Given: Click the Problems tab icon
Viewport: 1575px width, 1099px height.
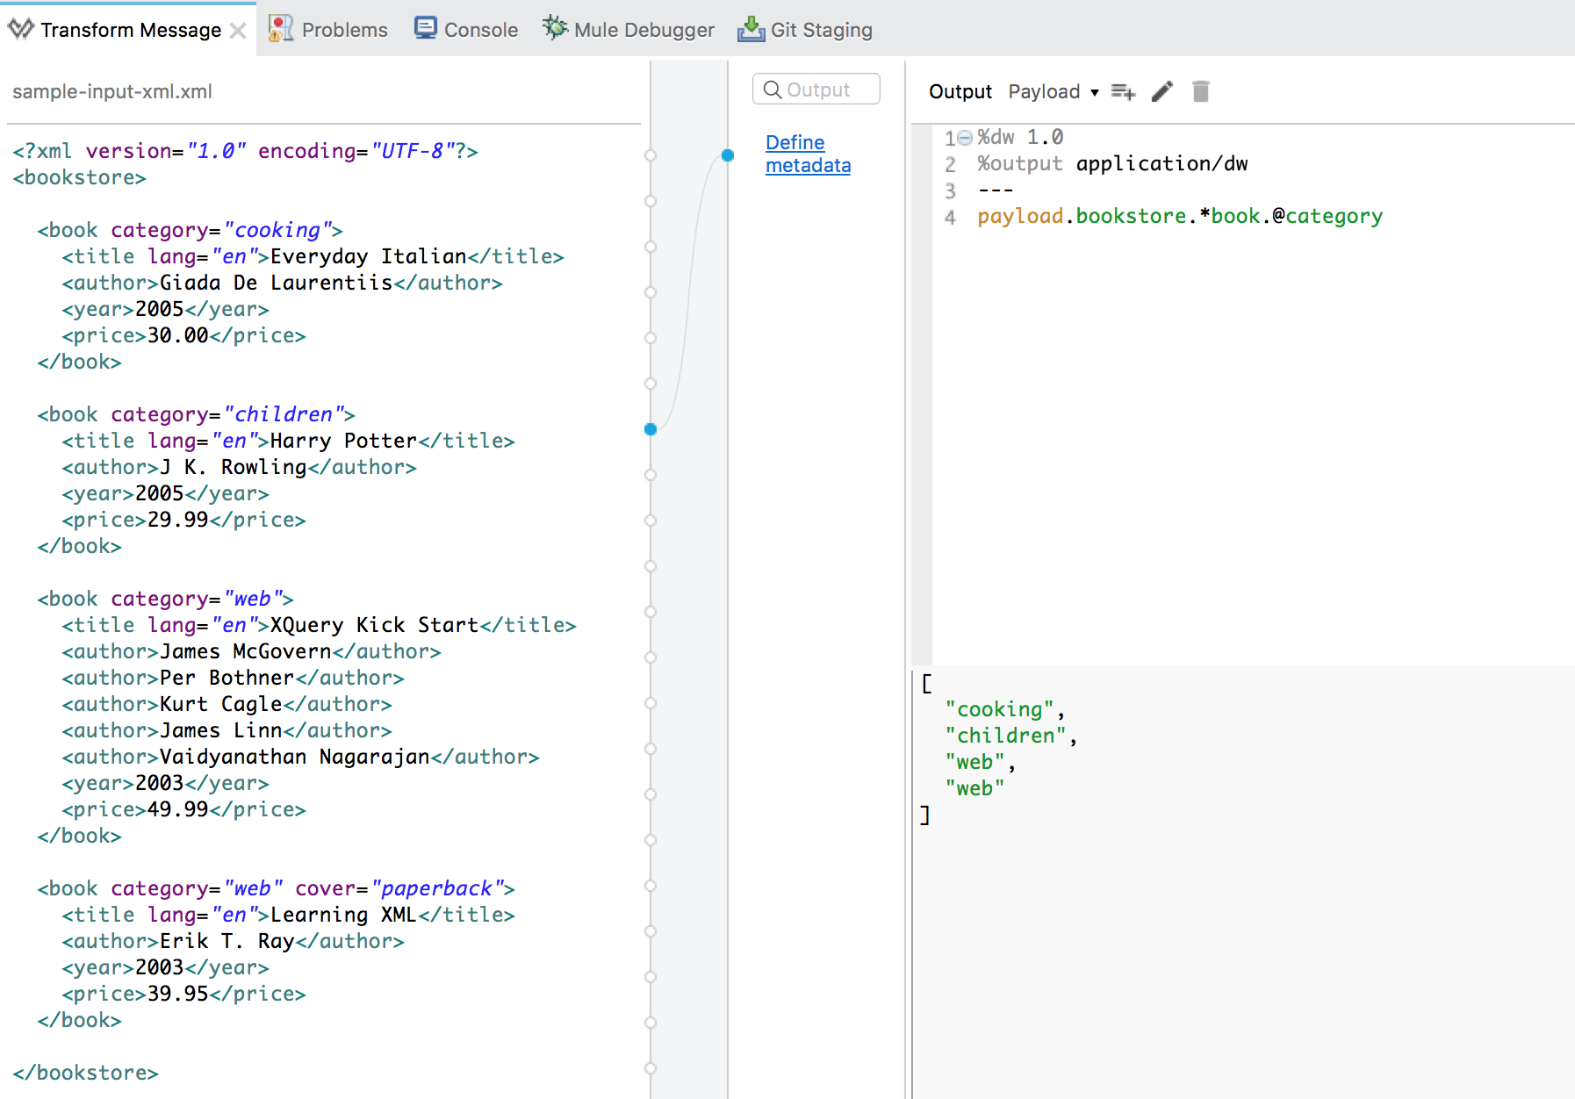Looking at the screenshot, I should (x=280, y=29).
